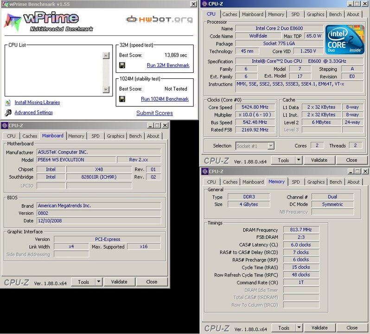Screen dimensions: 370x334
Task: Click the Bus Speed value 542.48 MHz
Action: (255, 122)
